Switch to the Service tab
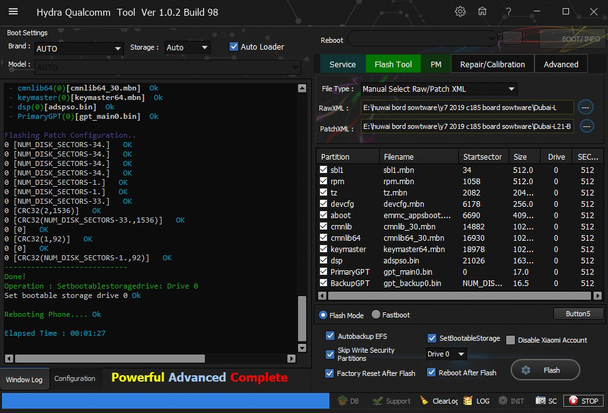This screenshot has width=608, height=413. pyautogui.click(x=343, y=64)
